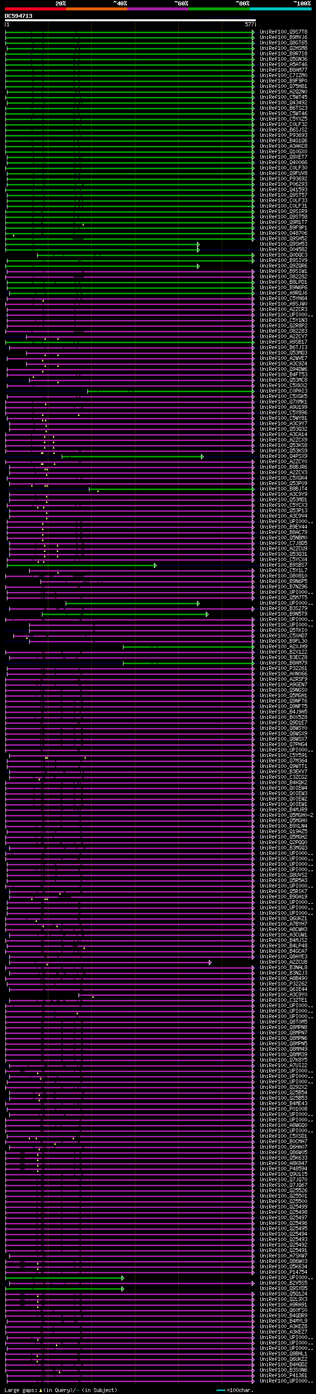Image resolution: width=316 pixels, height=1394 pixels.
Task: Click the green alignment bar for UniRef100_Q9S7T8
Action: pos(130,32)
